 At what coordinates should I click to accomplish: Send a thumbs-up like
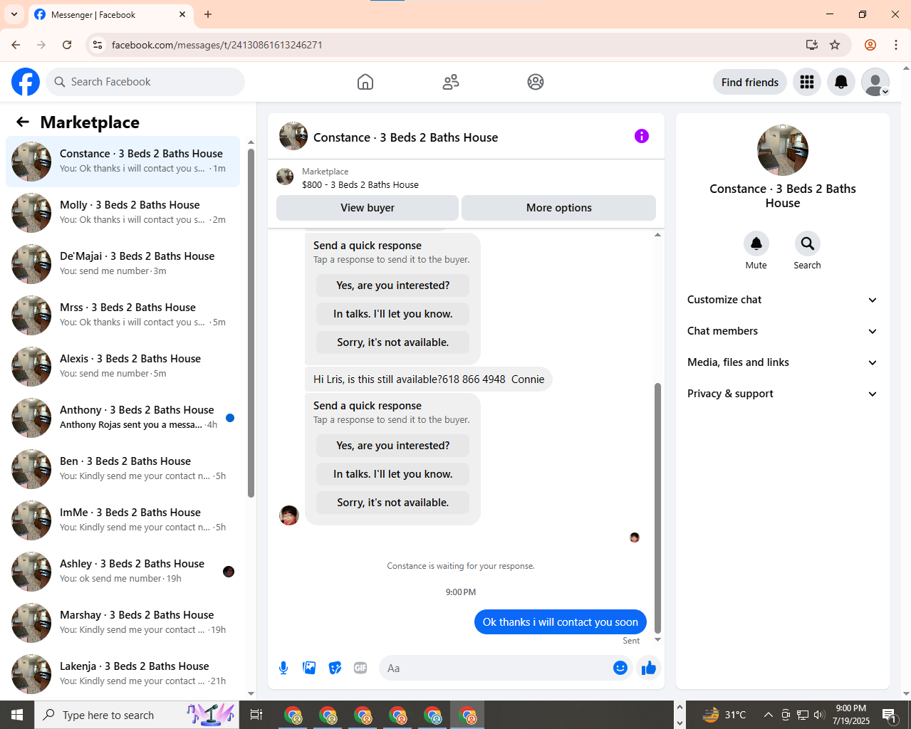click(649, 668)
